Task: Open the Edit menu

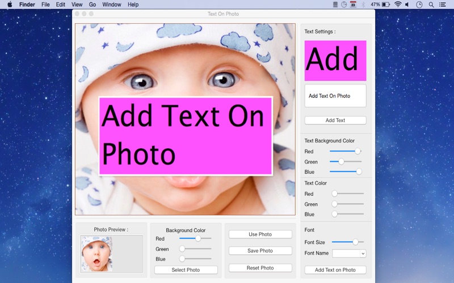Action: 60,5
